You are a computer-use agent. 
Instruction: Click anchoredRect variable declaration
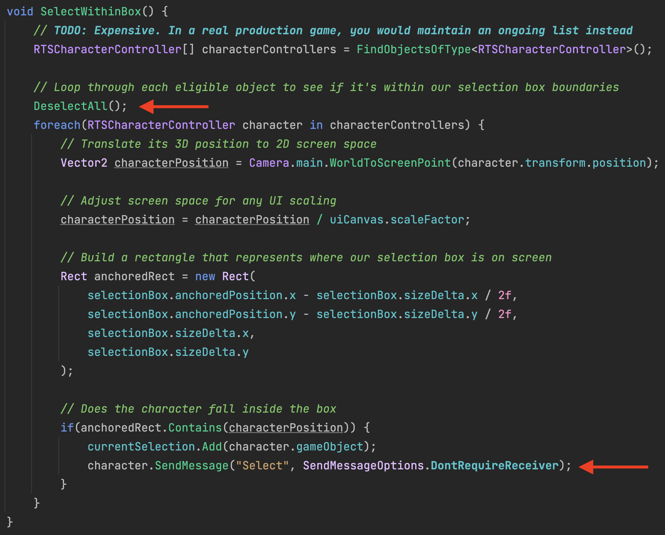[x=134, y=276]
